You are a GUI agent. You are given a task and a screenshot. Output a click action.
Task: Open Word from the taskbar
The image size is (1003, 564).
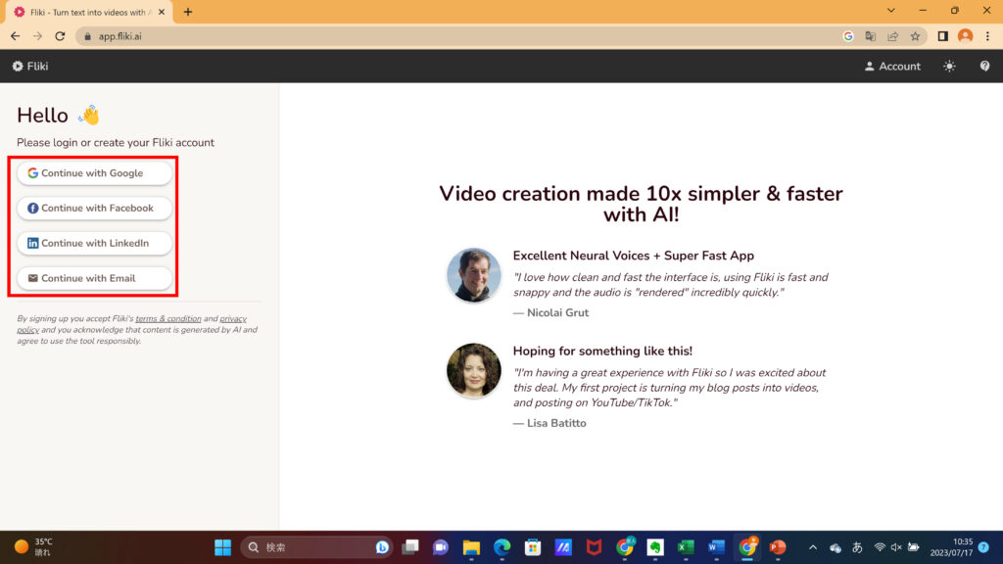click(x=716, y=547)
